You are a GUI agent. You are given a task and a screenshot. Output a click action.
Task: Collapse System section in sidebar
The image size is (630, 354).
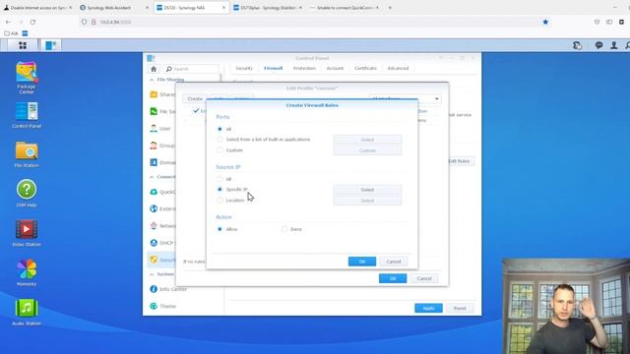pos(152,274)
